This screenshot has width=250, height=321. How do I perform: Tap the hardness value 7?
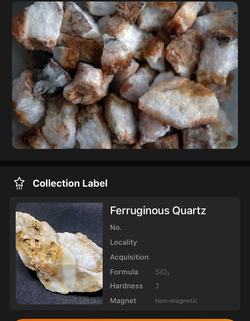coord(157,286)
